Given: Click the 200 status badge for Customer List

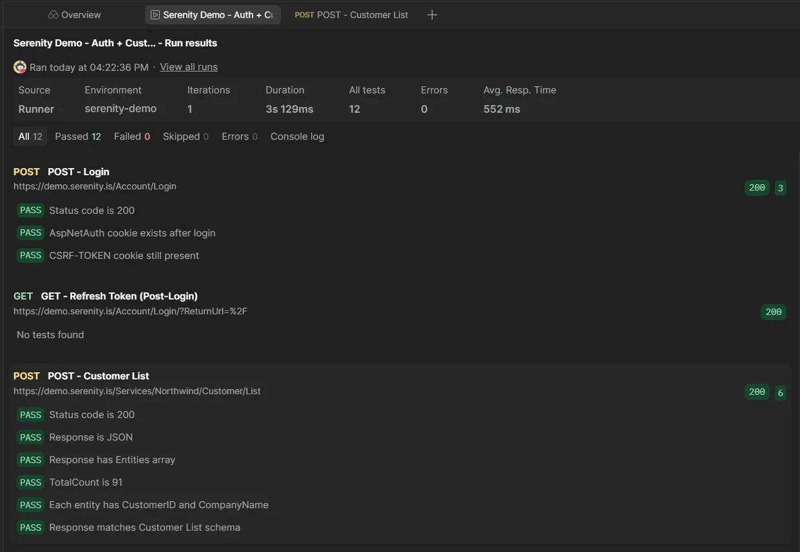Looking at the screenshot, I should pyautogui.click(x=757, y=392).
